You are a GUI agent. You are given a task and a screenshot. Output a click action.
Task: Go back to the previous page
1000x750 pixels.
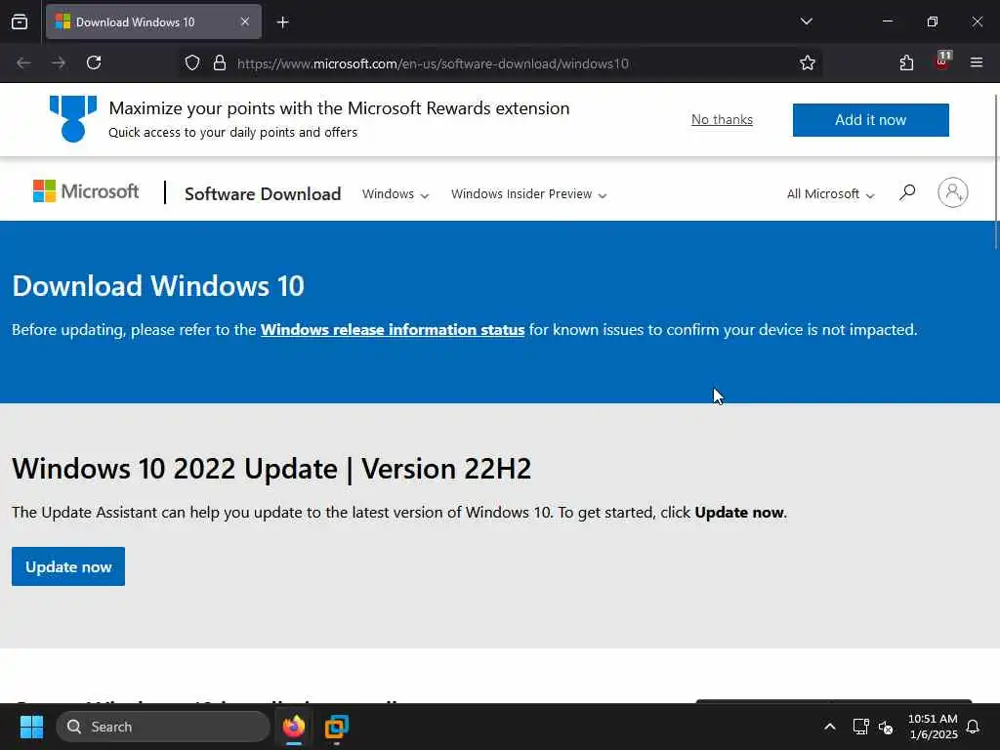(x=23, y=62)
